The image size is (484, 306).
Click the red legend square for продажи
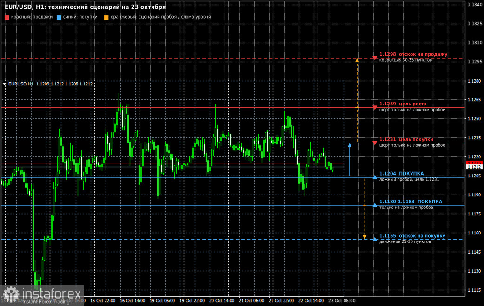coord(7,17)
